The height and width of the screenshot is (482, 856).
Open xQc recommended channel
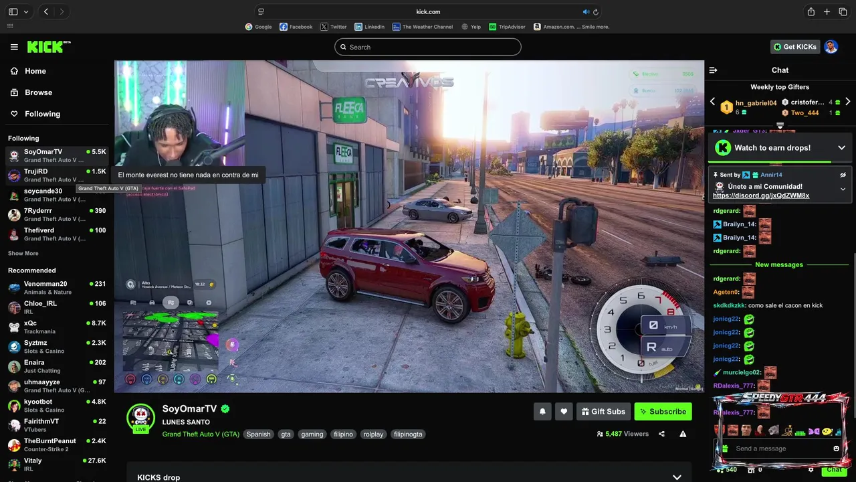[57, 327]
